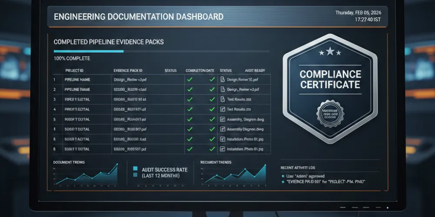Open the COMPLIANCE CERTIFICATE badge
435x217 pixels.
[330, 89]
